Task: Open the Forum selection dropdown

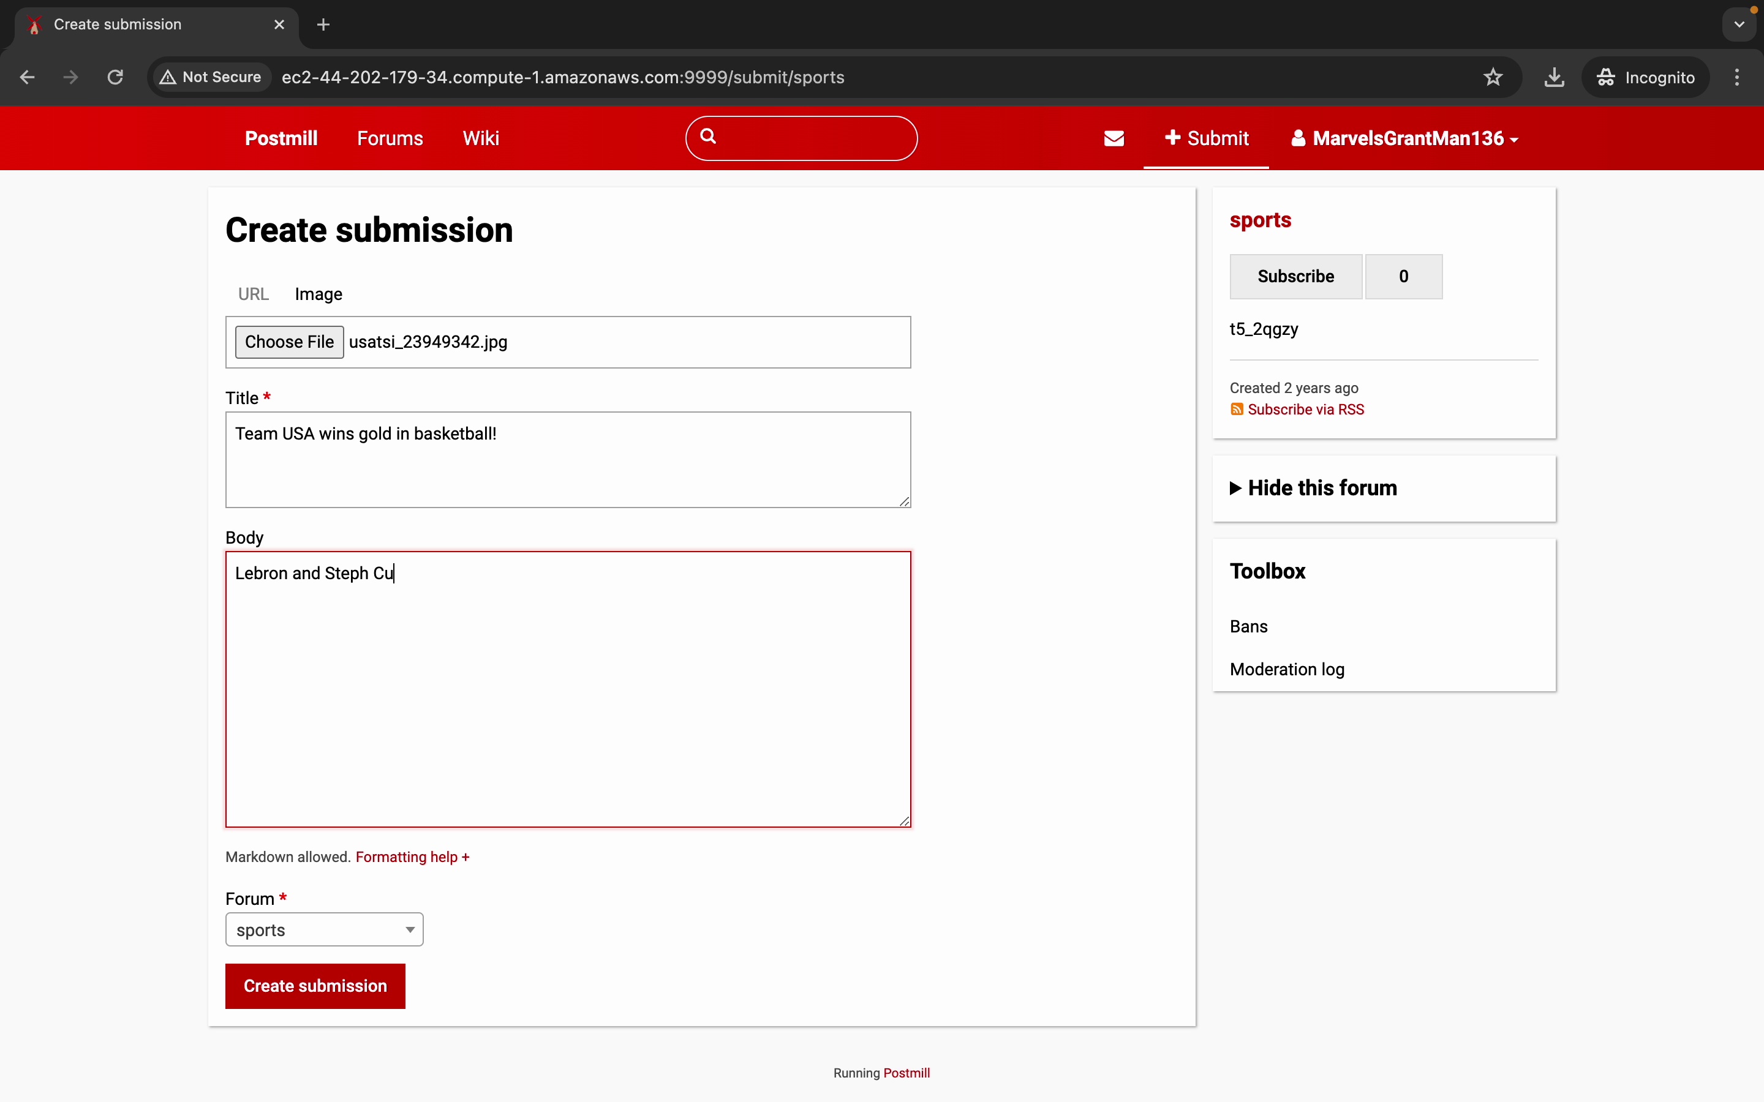Action: pyautogui.click(x=325, y=930)
